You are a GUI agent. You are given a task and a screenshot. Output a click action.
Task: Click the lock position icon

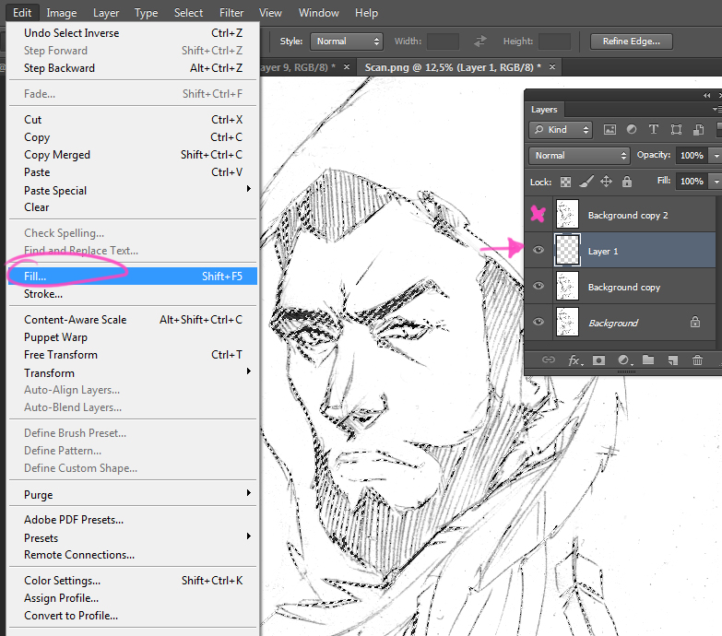coord(606,182)
